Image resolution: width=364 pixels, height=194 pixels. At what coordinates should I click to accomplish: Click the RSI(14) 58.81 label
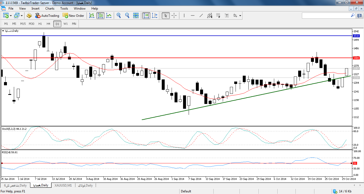[x=10, y=152]
